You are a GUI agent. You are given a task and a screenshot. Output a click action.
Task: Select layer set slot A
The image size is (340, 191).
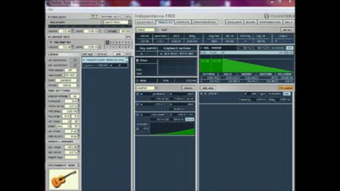107,42
